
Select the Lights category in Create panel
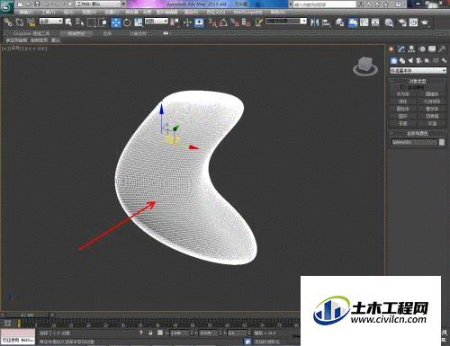tap(410, 60)
